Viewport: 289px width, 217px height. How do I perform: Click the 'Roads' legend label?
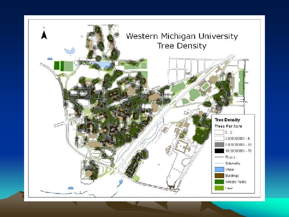tap(230, 157)
